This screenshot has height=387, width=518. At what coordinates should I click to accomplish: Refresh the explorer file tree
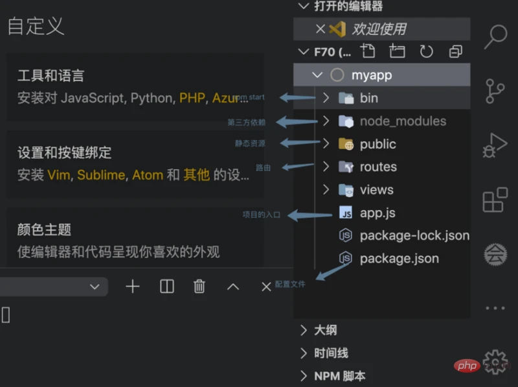(x=426, y=51)
